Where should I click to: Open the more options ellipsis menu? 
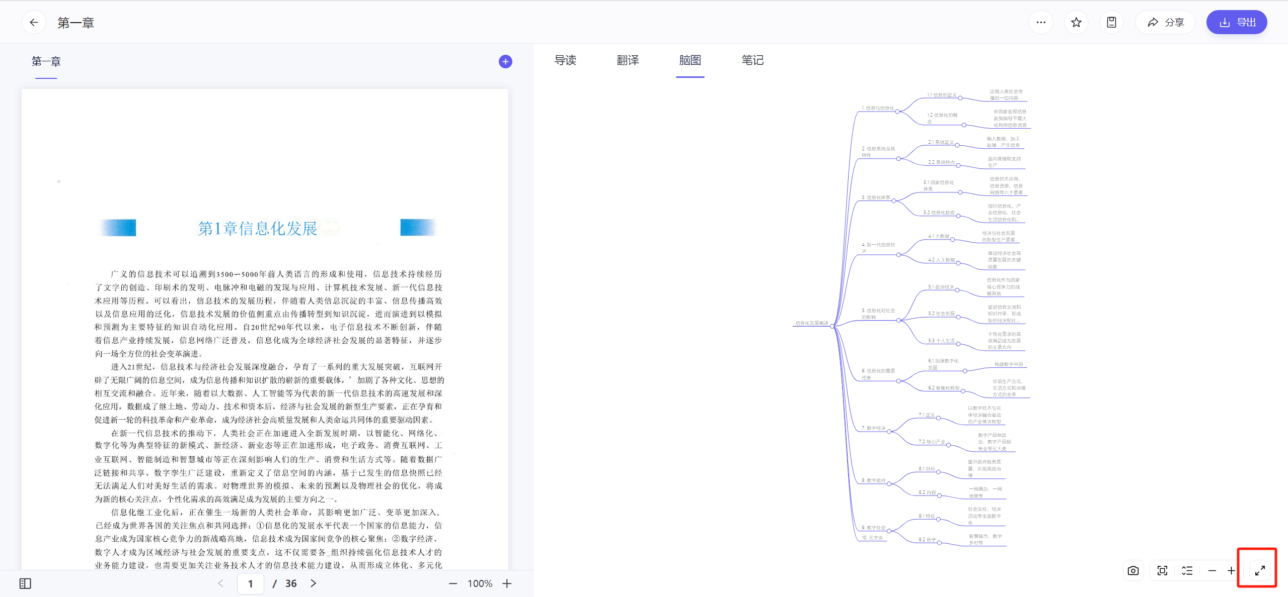coord(1041,22)
